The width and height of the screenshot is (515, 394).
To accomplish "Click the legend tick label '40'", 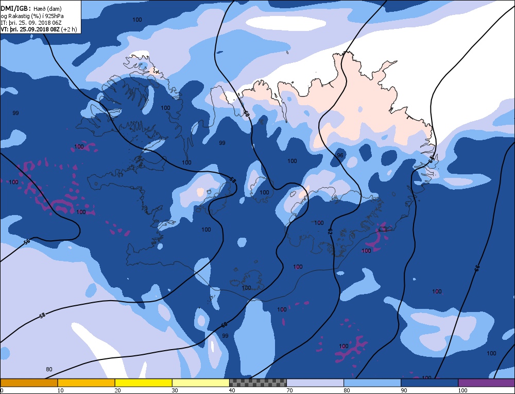I will (232, 390).
